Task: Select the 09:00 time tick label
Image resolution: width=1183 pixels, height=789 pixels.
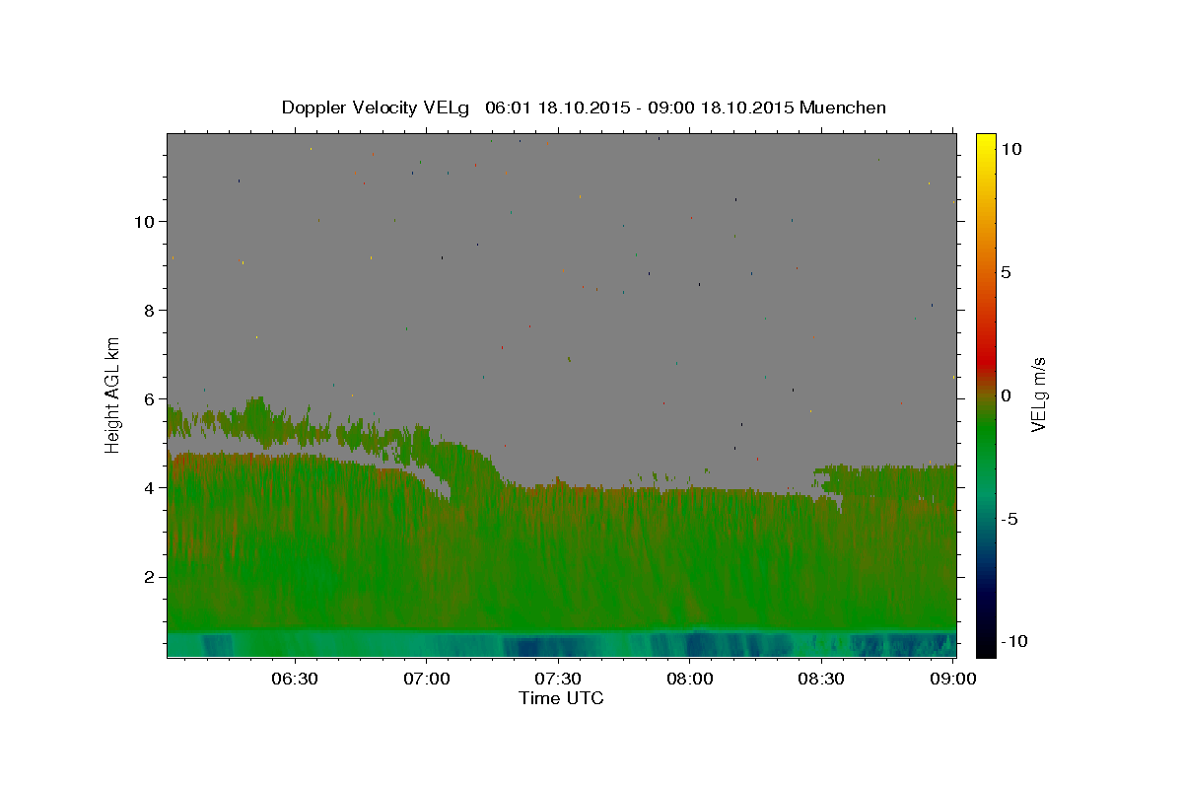Action: tap(953, 679)
